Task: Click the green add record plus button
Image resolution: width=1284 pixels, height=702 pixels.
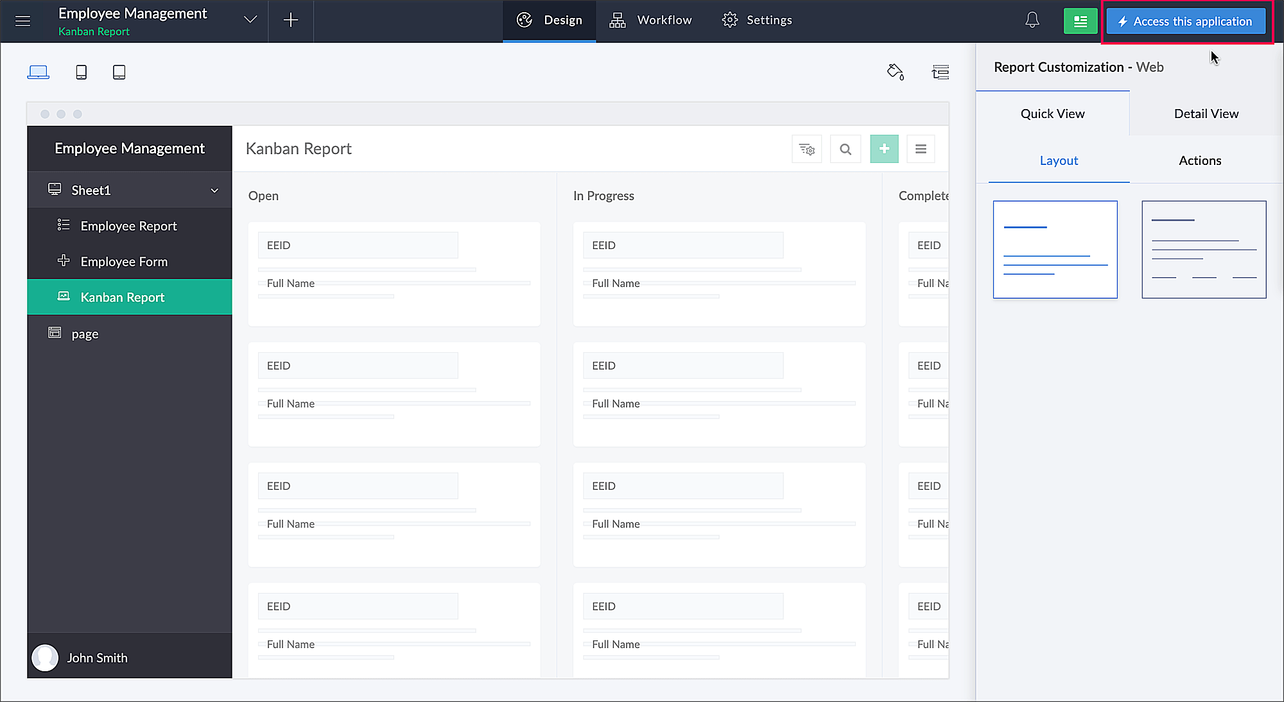Action: 884,149
